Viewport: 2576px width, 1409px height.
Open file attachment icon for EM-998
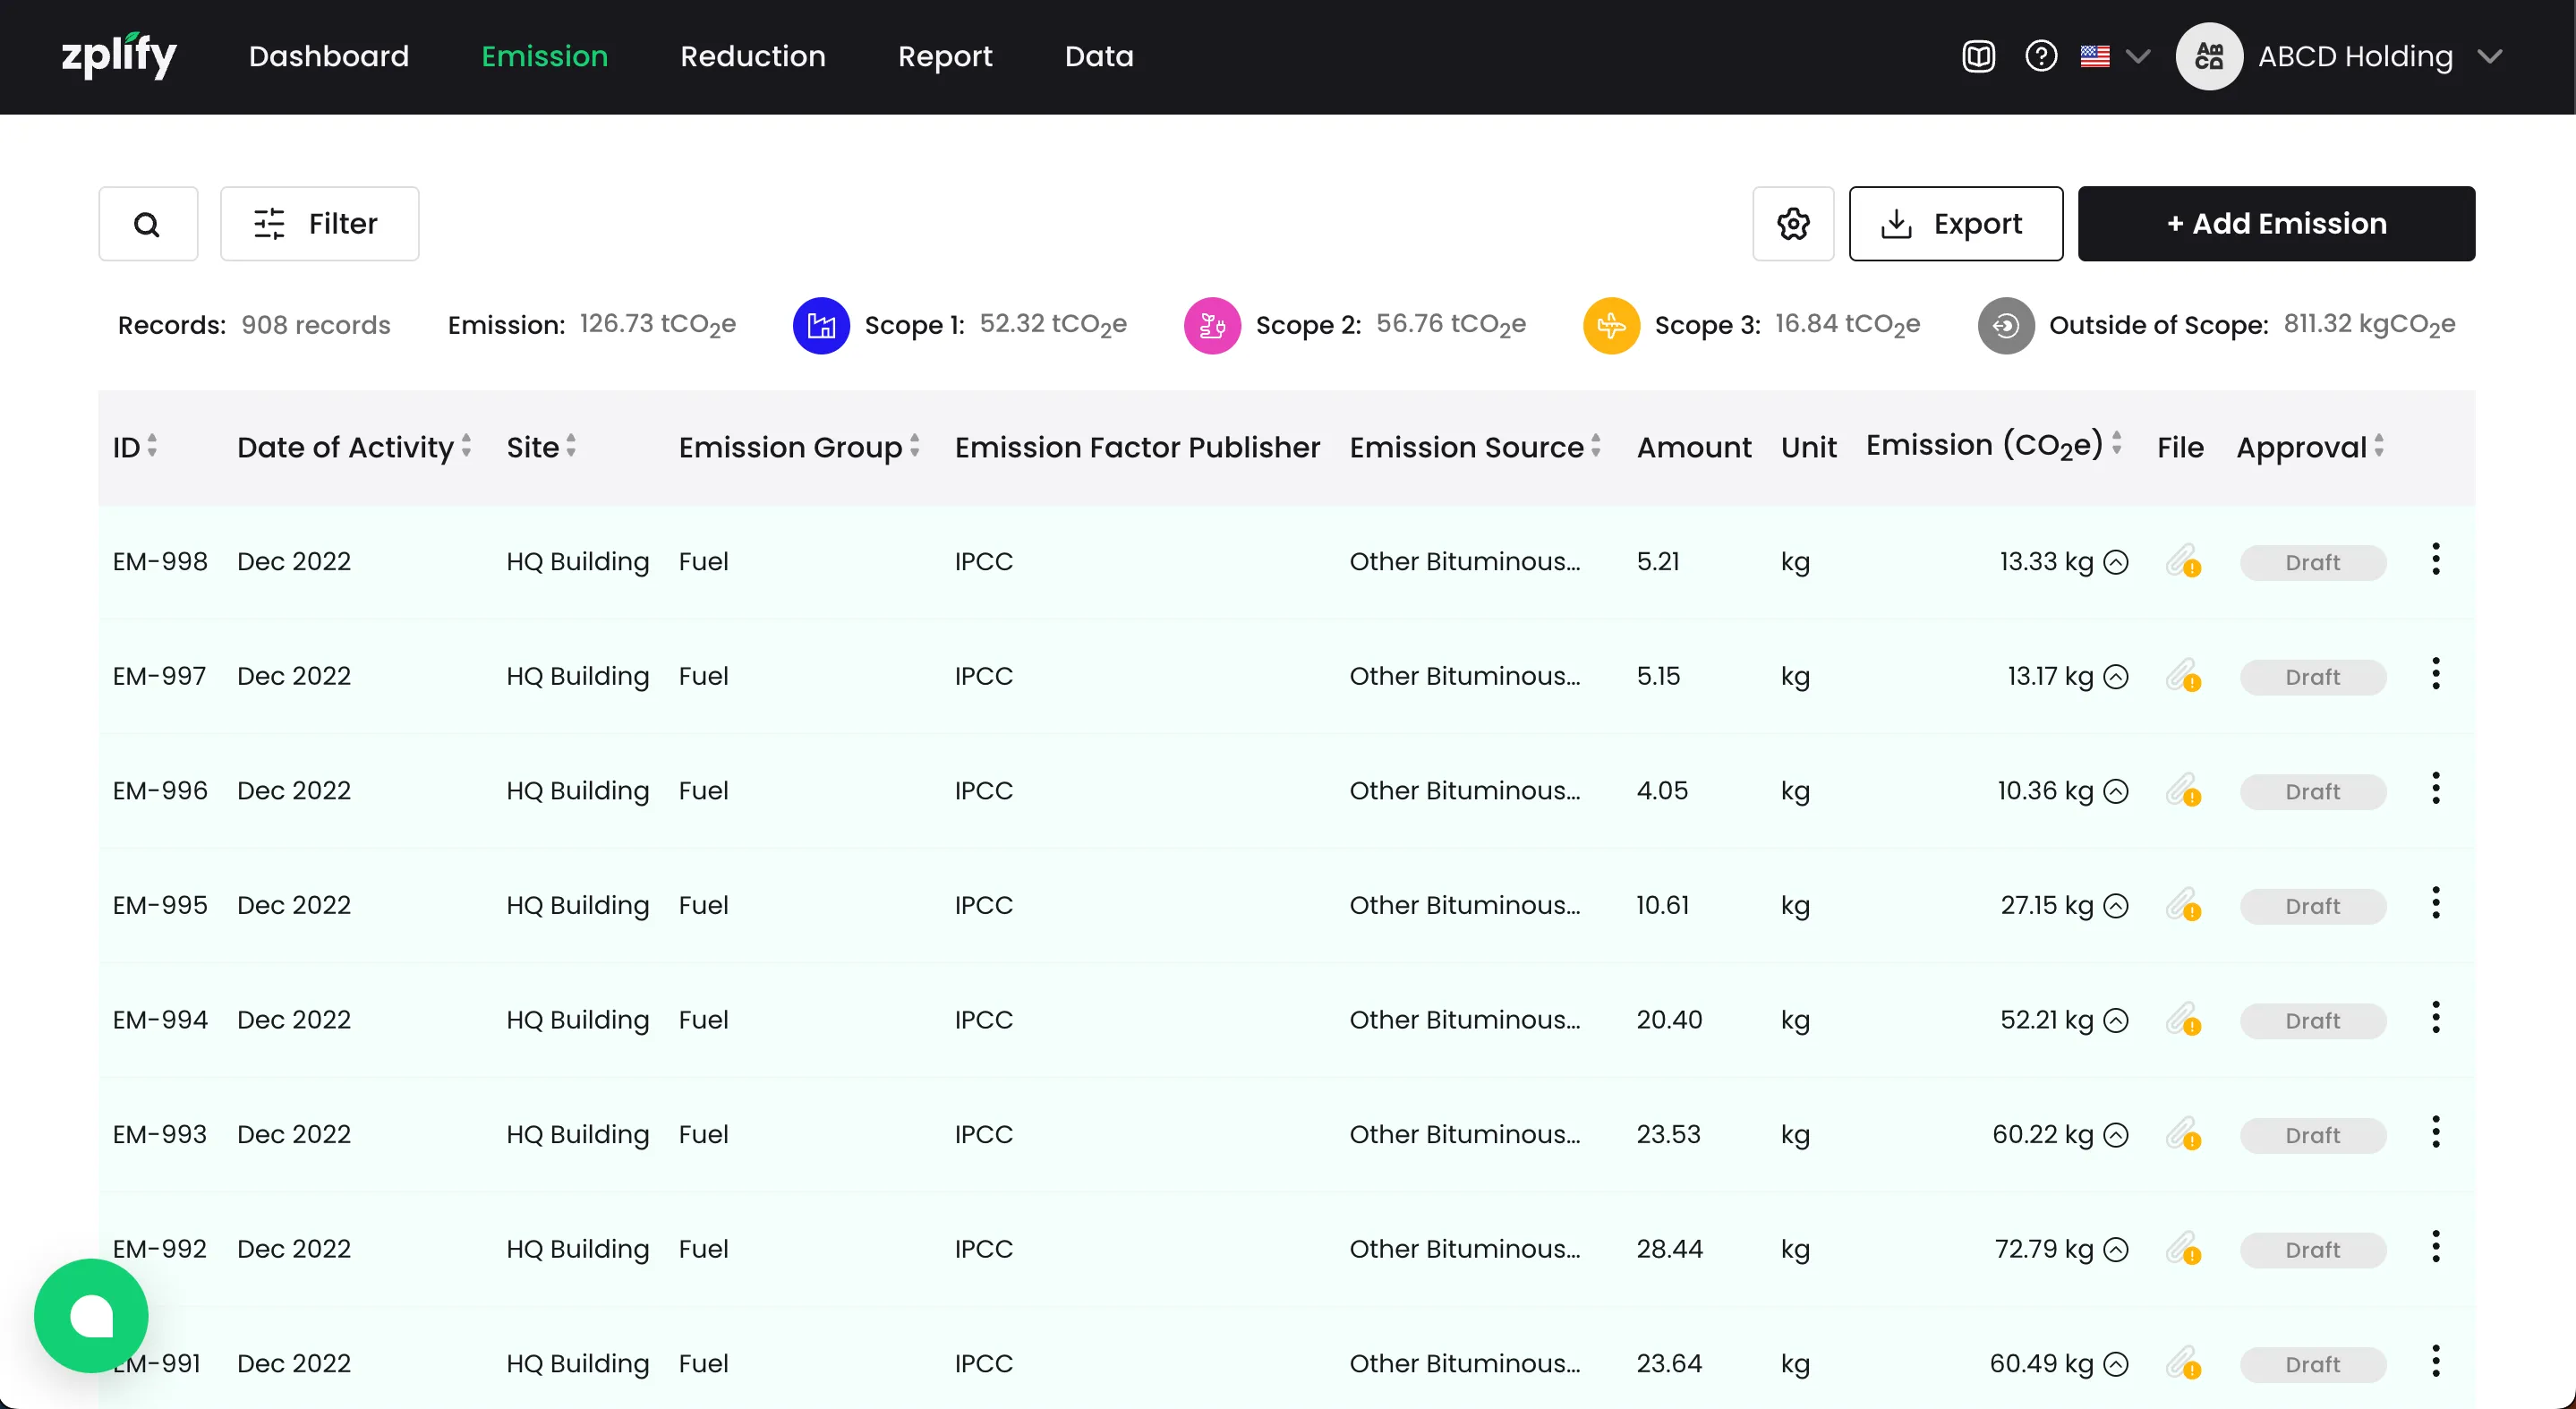pos(2182,561)
